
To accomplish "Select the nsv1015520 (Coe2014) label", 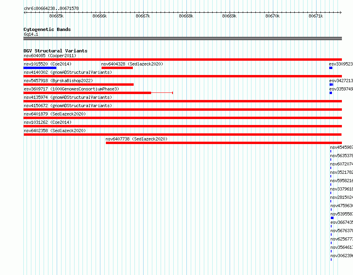I will [48, 64].
